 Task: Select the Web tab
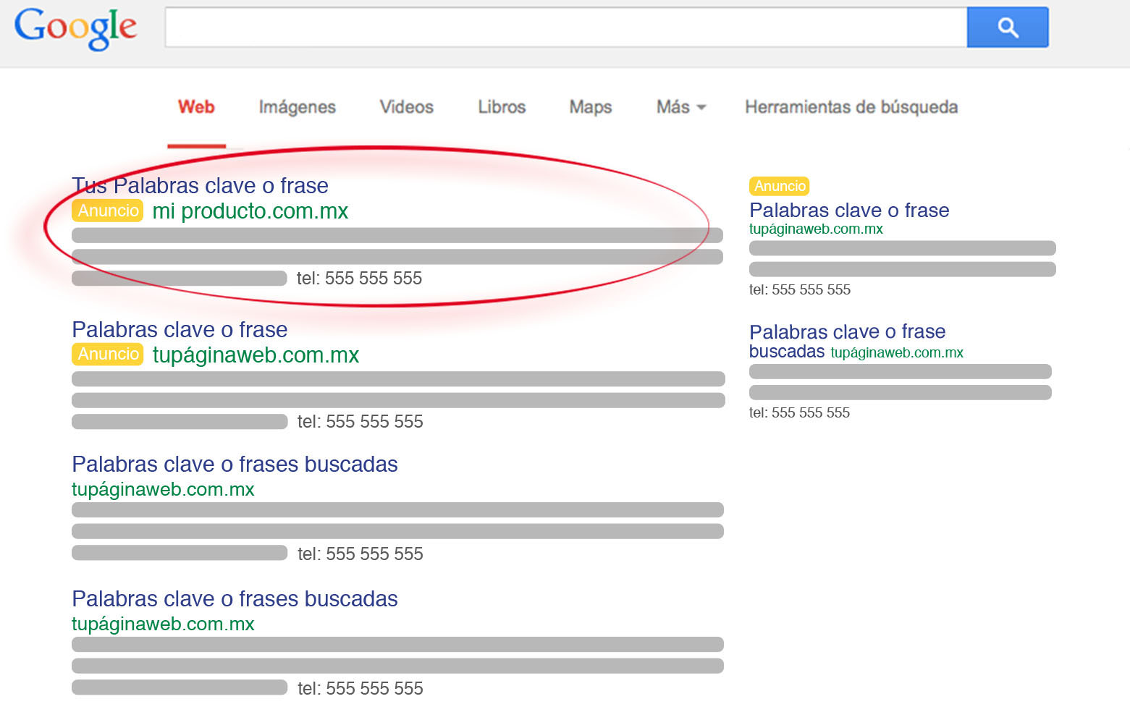(x=196, y=107)
